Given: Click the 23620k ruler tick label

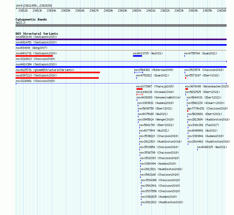Looking at the screenshot, I should coord(137,11).
